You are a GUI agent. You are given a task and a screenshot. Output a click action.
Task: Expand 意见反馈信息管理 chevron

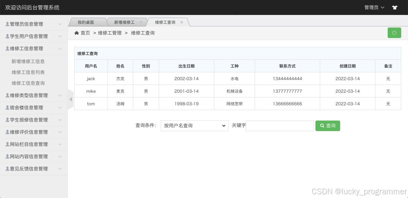[x=60, y=169]
